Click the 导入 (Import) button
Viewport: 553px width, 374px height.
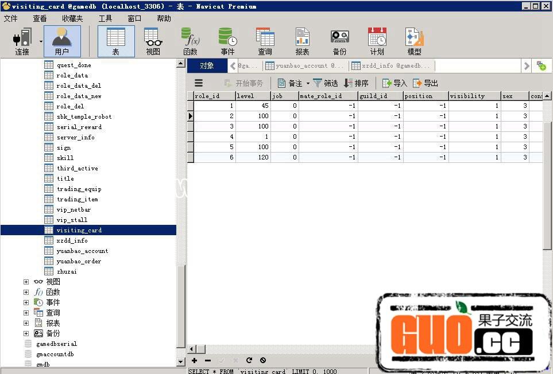[x=395, y=83]
